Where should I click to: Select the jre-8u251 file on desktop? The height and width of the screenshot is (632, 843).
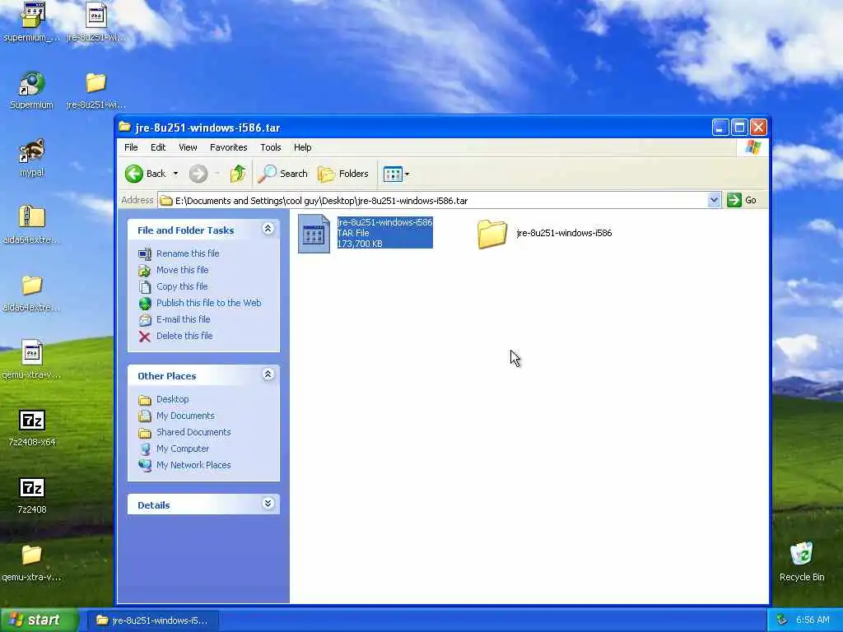pyautogui.click(x=96, y=22)
